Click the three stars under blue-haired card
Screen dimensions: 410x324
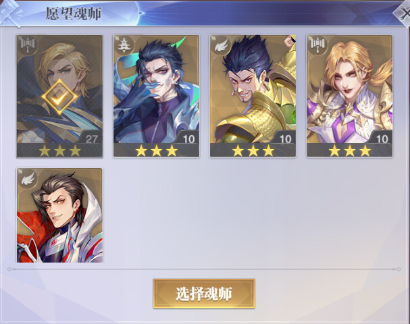coord(156,151)
